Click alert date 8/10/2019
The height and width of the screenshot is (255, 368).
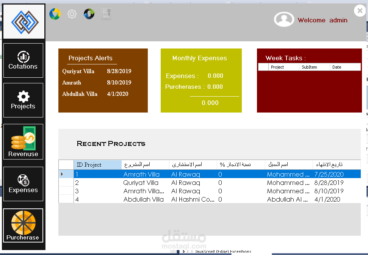(119, 82)
